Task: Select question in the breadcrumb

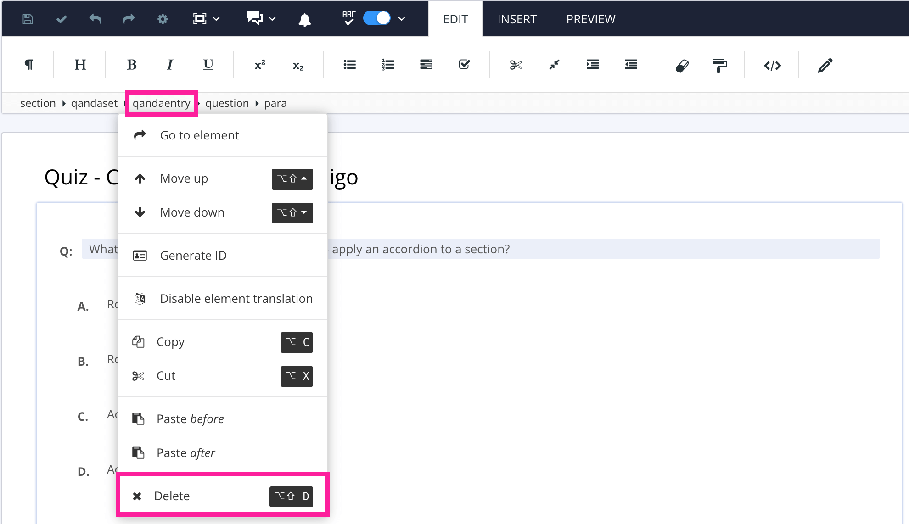Action: point(227,103)
